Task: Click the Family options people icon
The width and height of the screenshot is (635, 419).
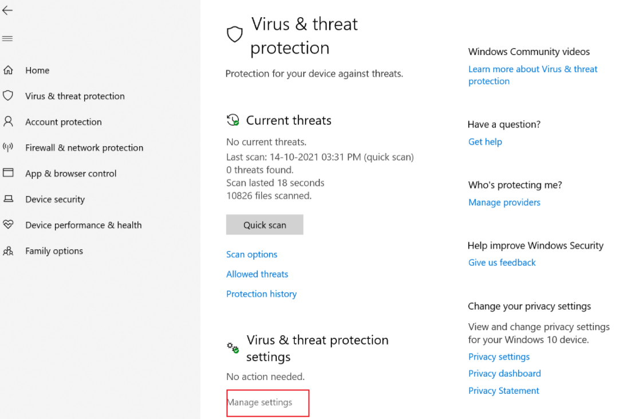Action: click(8, 251)
